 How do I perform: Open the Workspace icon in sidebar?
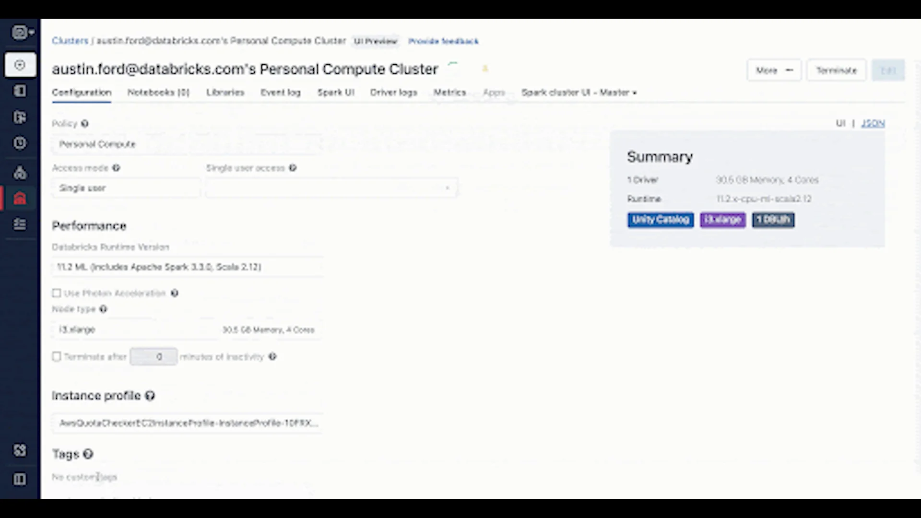pyautogui.click(x=20, y=91)
